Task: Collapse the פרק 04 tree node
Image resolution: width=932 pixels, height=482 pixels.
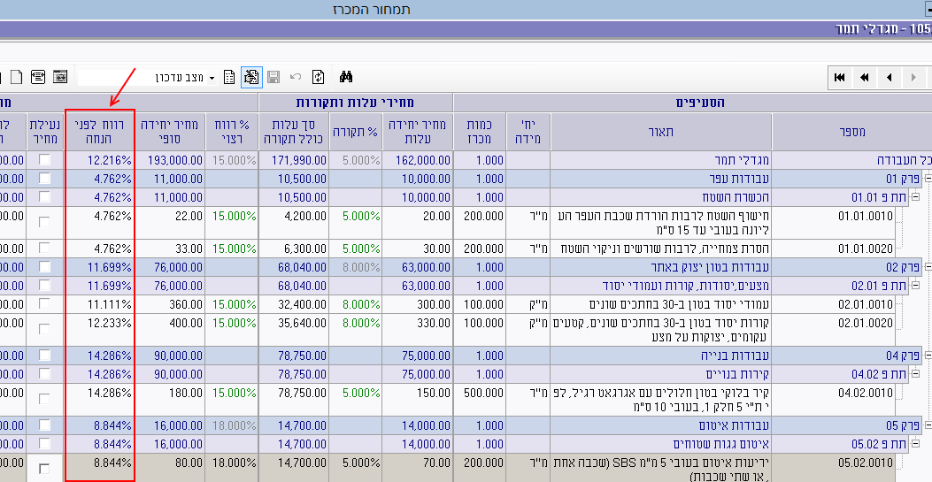Action: [x=928, y=355]
